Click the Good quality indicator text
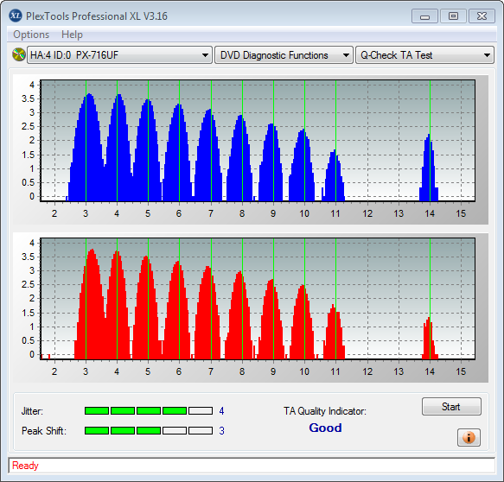This screenshot has width=504, height=482. coord(325,428)
